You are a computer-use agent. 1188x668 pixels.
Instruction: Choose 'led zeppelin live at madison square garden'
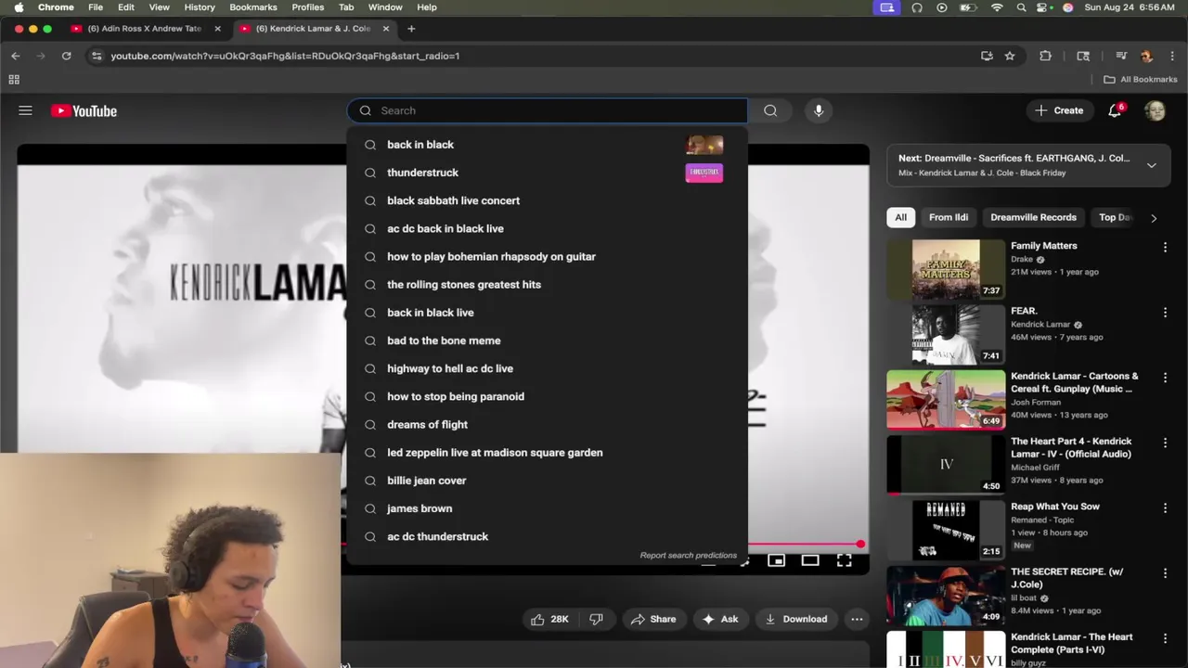click(x=547, y=453)
